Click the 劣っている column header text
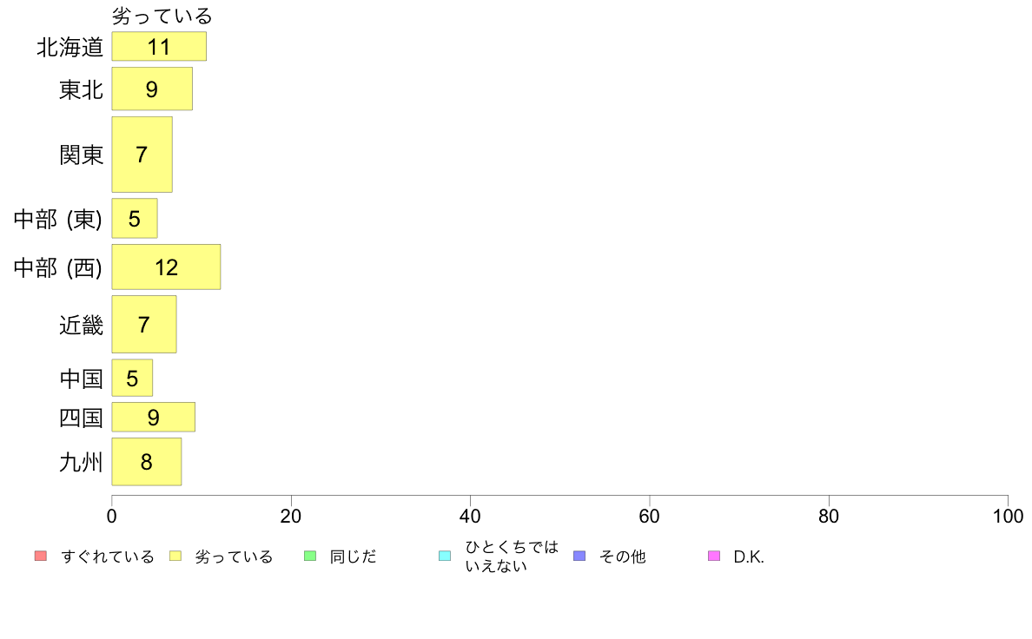 point(162,15)
